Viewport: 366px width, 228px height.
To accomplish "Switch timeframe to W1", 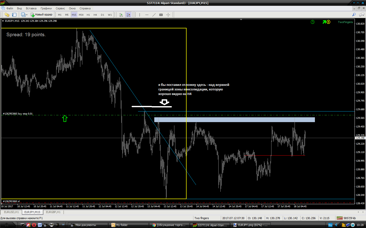I will [x=110, y=15].
